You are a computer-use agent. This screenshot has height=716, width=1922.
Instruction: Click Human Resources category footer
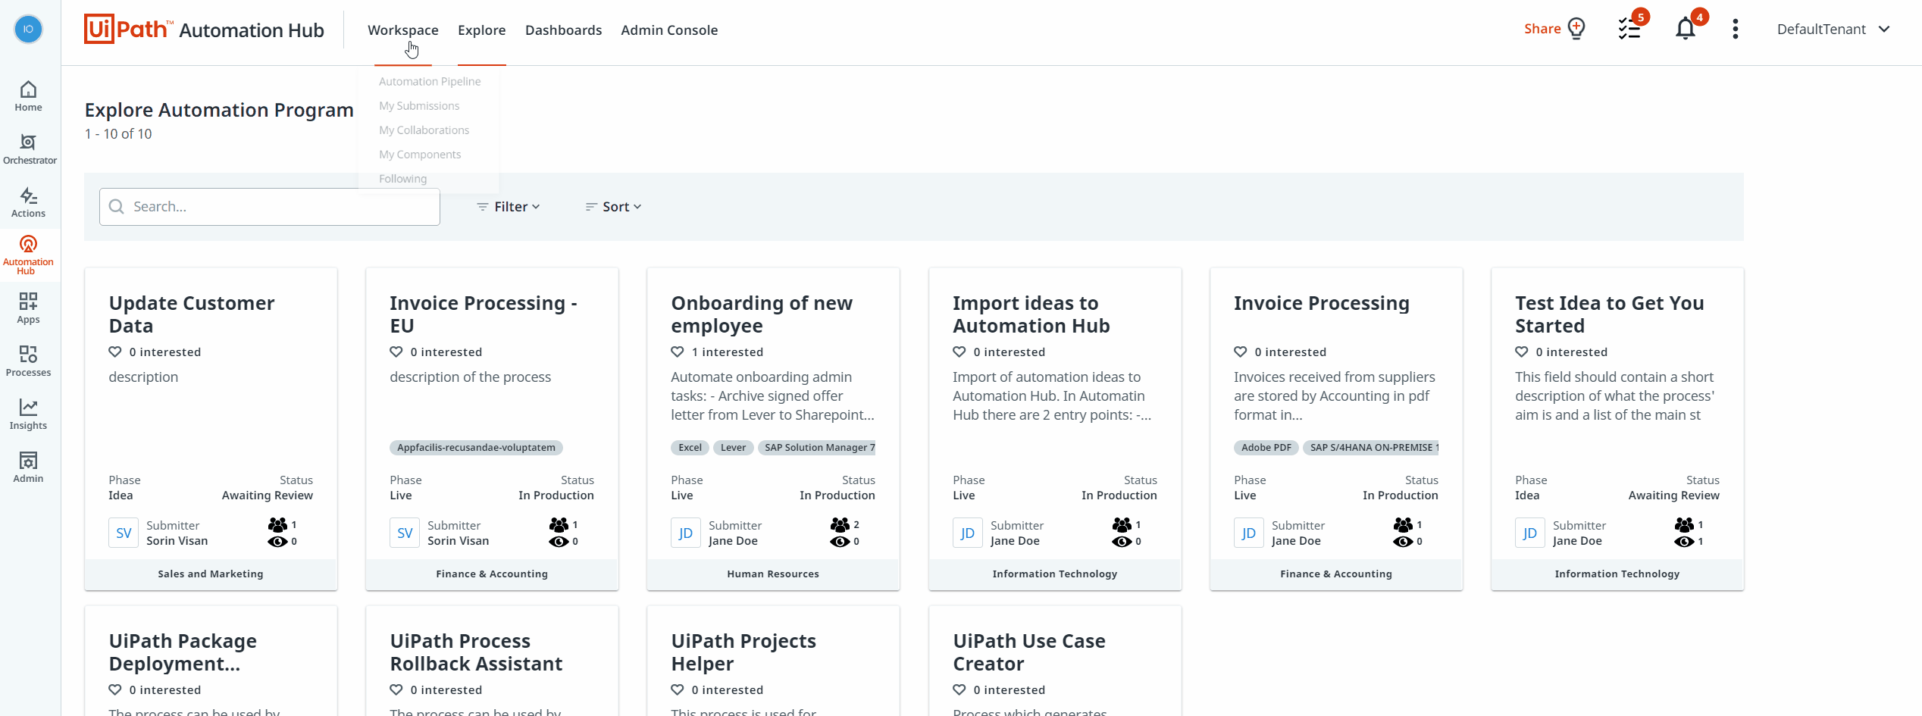(773, 574)
